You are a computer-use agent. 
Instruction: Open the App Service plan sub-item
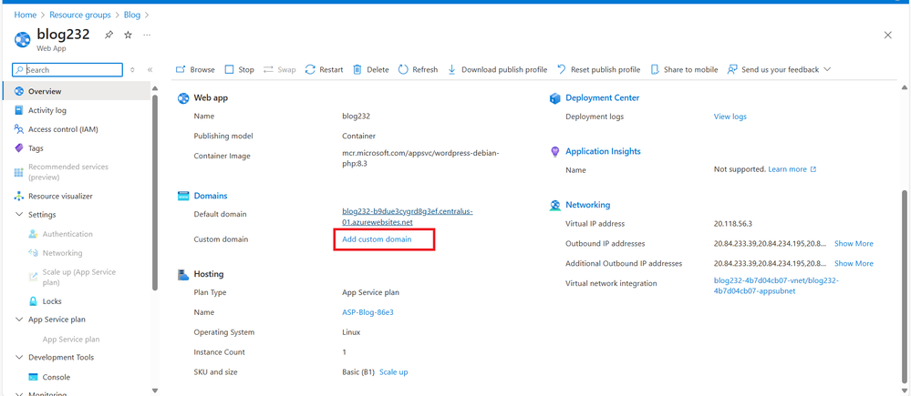point(71,340)
